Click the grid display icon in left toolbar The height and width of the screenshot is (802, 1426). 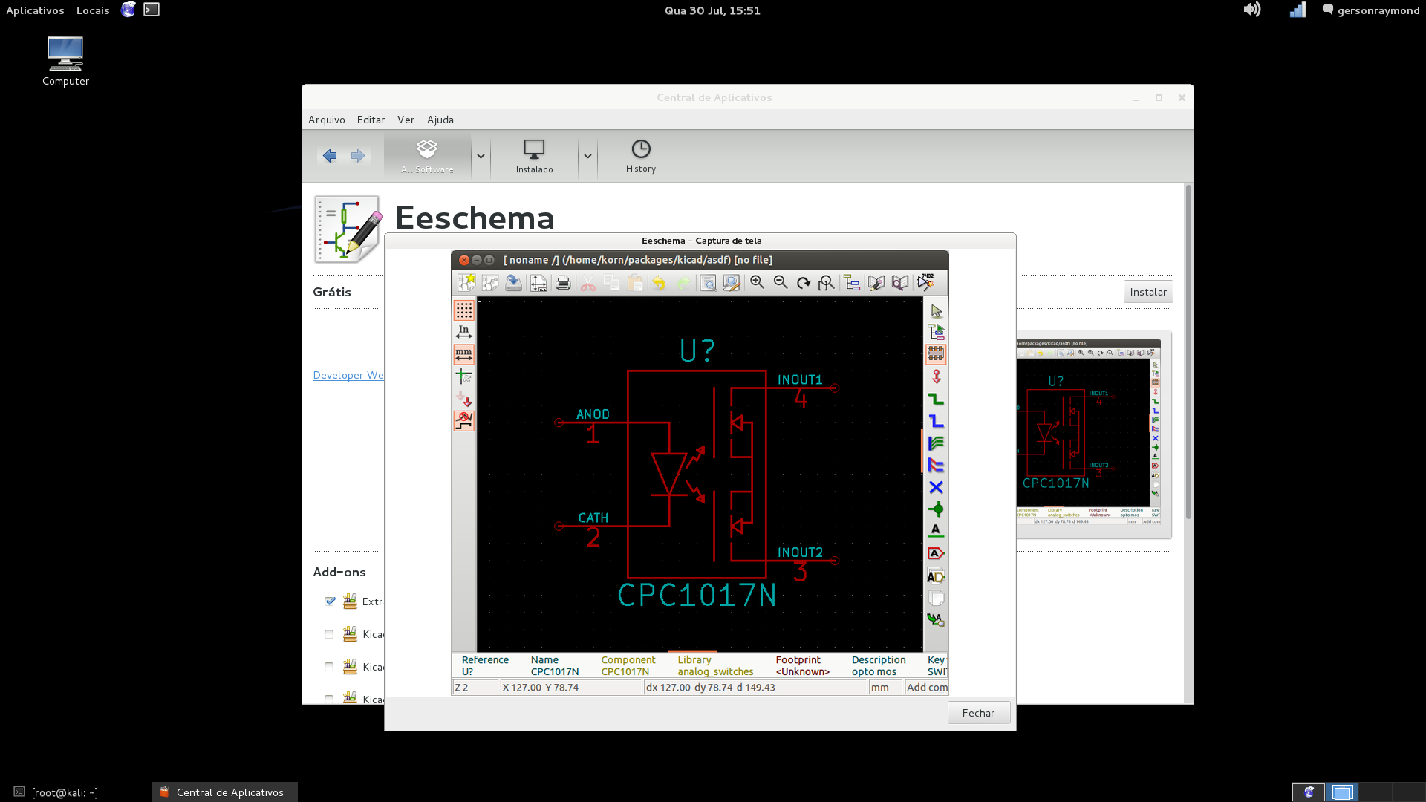click(x=464, y=310)
